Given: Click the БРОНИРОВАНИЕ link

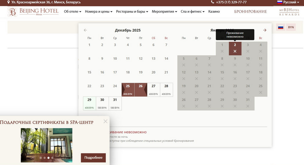Looking at the screenshot, I should pyautogui.click(x=250, y=12).
